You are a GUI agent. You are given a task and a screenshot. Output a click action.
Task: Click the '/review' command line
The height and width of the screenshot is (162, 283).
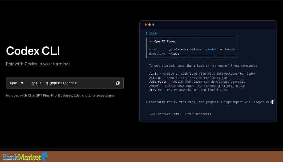click(x=188, y=90)
